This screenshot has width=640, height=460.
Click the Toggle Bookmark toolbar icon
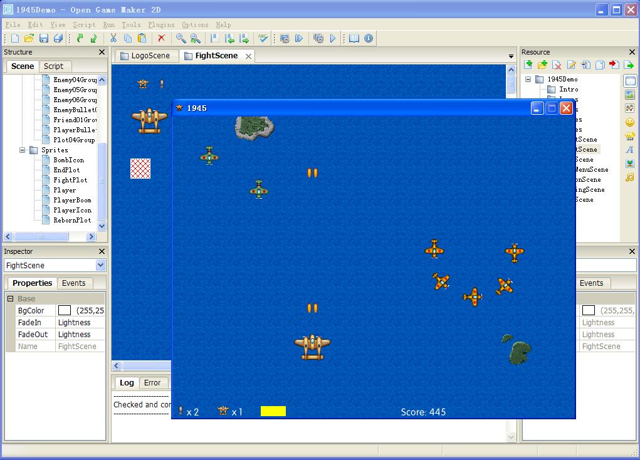coord(215,38)
